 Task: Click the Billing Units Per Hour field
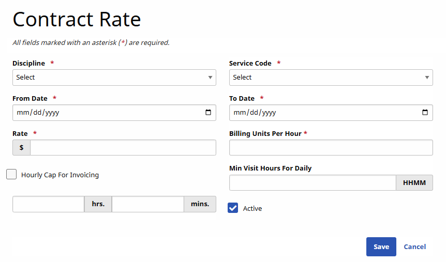coord(331,148)
